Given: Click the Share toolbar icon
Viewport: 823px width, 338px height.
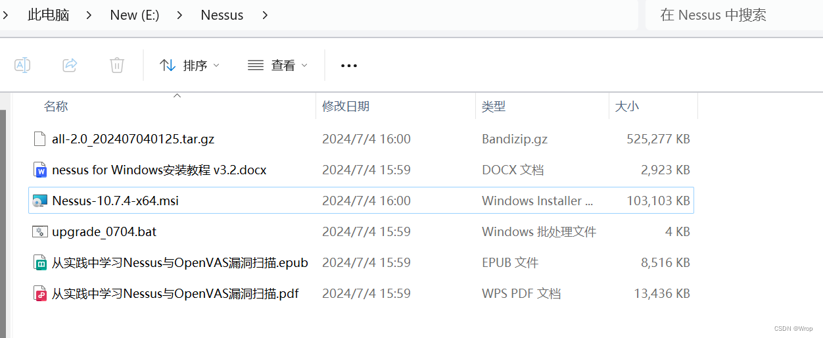Looking at the screenshot, I should [70, 65].
